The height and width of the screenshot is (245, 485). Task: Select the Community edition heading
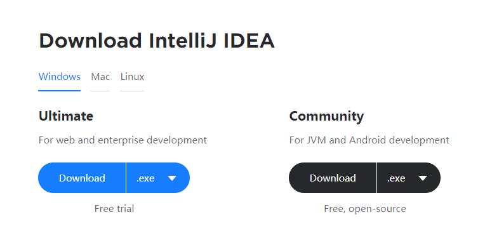click(x=326, y=117)
